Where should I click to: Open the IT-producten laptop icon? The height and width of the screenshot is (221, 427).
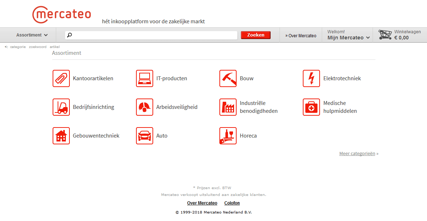(x=145, y=78)
